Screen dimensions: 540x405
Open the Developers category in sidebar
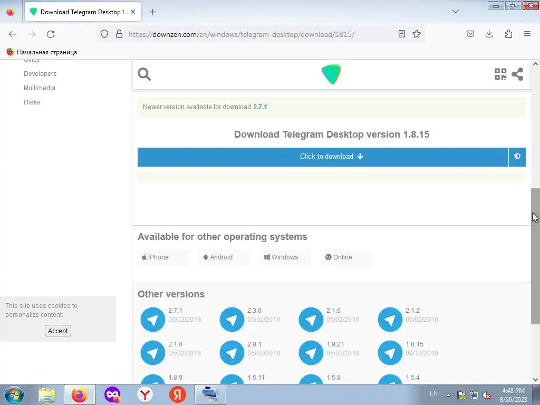40,74
